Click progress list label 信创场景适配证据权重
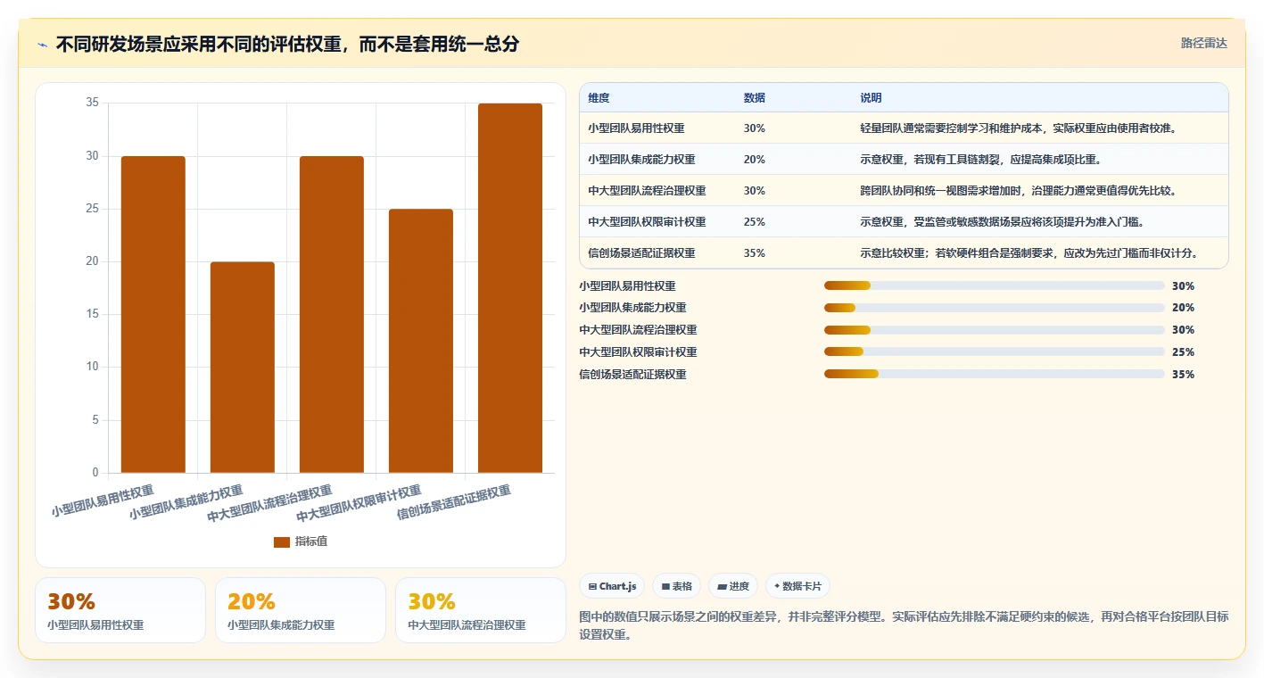 pos(632,375)
